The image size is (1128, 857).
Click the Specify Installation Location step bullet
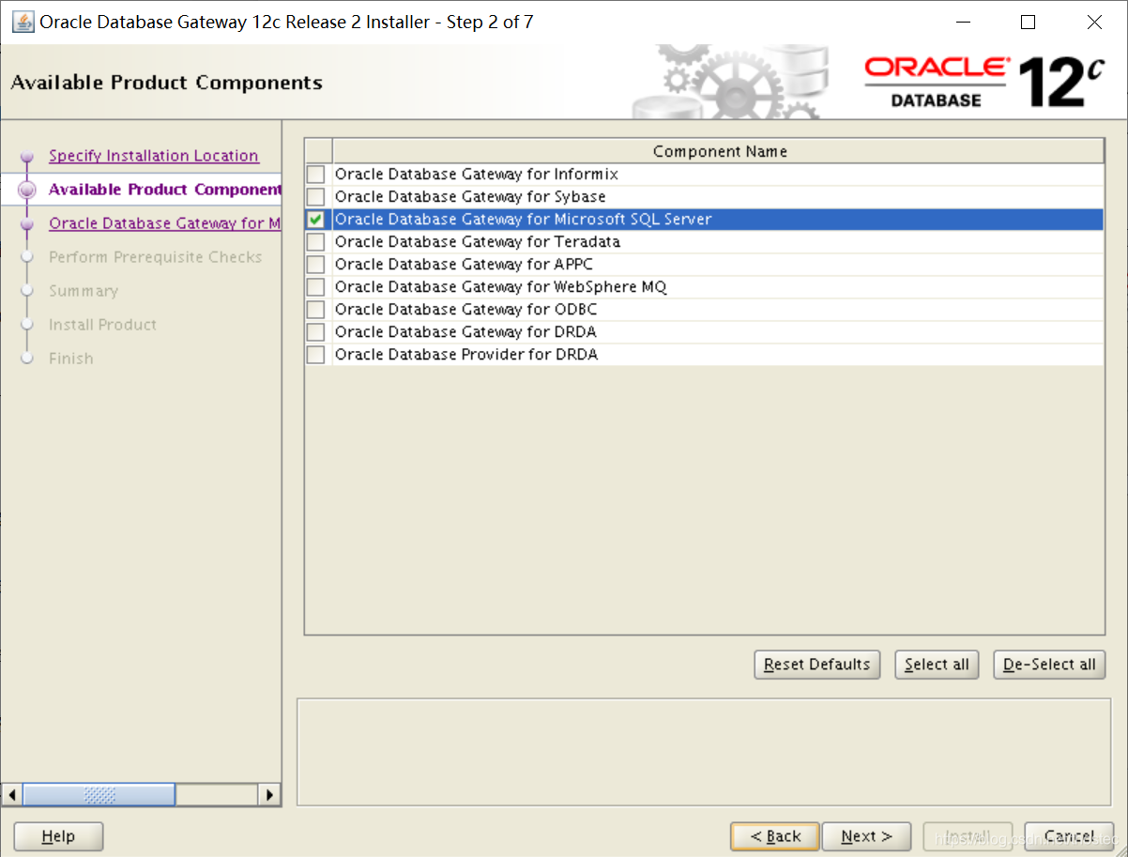(27, 157)
